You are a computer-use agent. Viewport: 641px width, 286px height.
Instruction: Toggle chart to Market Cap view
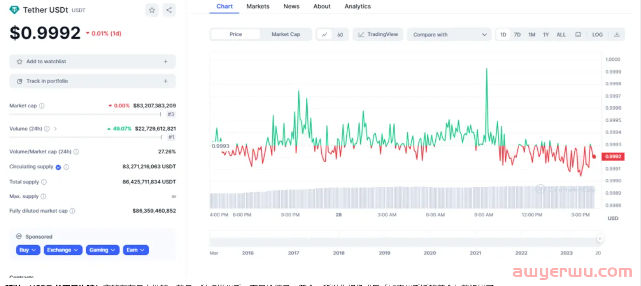coord(285,34)
